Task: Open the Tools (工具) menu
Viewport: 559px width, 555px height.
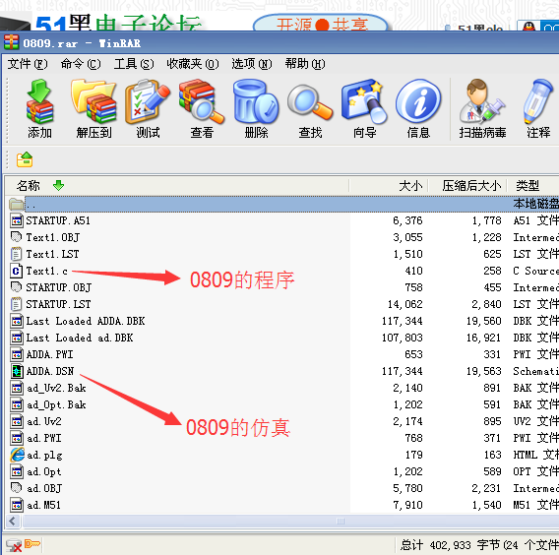Action: pyautogui.click(x=134, y=64)
